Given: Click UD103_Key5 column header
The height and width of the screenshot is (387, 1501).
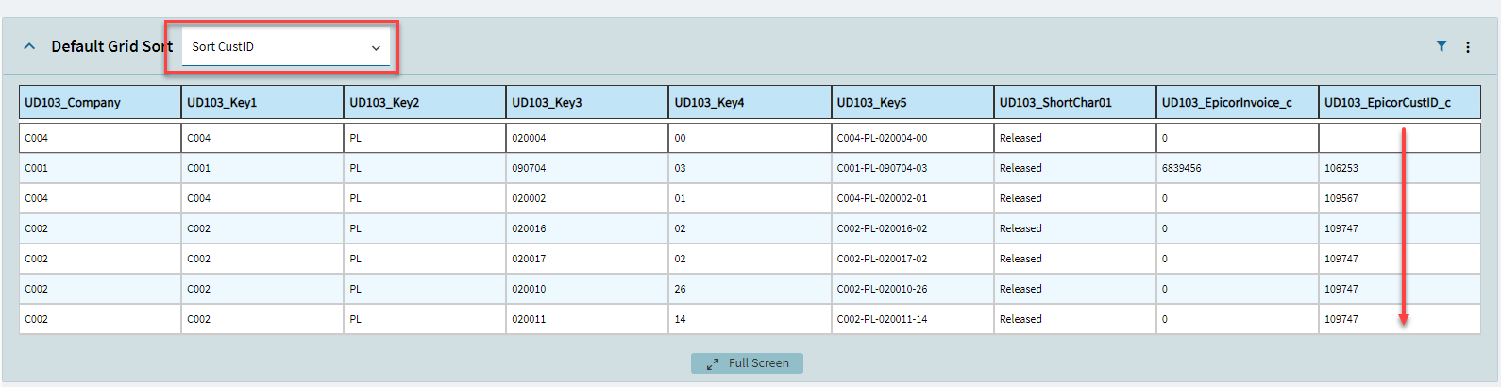Looking at the screenshot, I should [912, 102].
